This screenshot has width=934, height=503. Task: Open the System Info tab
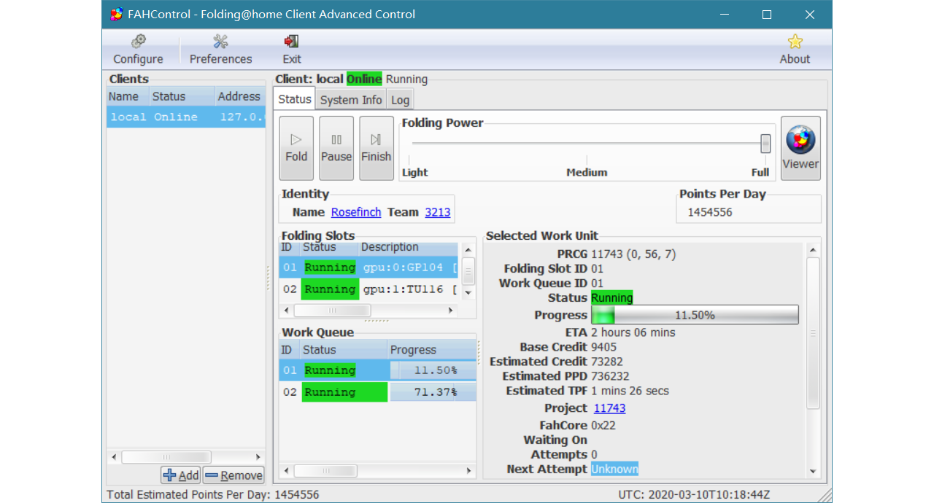[351, 100]
